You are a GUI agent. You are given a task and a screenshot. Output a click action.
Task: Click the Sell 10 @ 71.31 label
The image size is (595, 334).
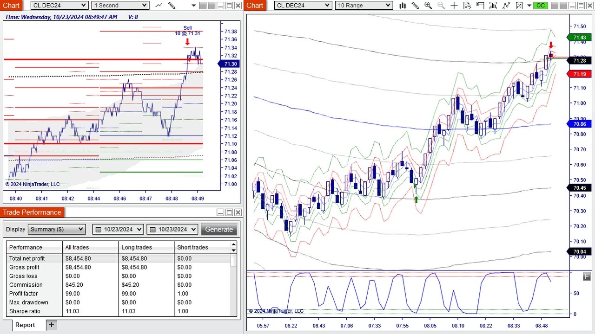pyautogui.click(x=187, y=31)
